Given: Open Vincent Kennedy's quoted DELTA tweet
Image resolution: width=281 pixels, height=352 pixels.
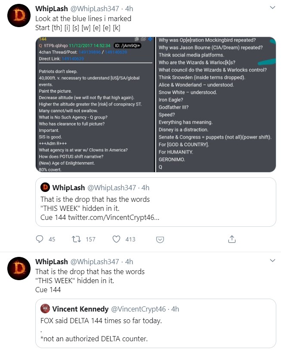Looking at the screenshot, I should click(155, 324).
